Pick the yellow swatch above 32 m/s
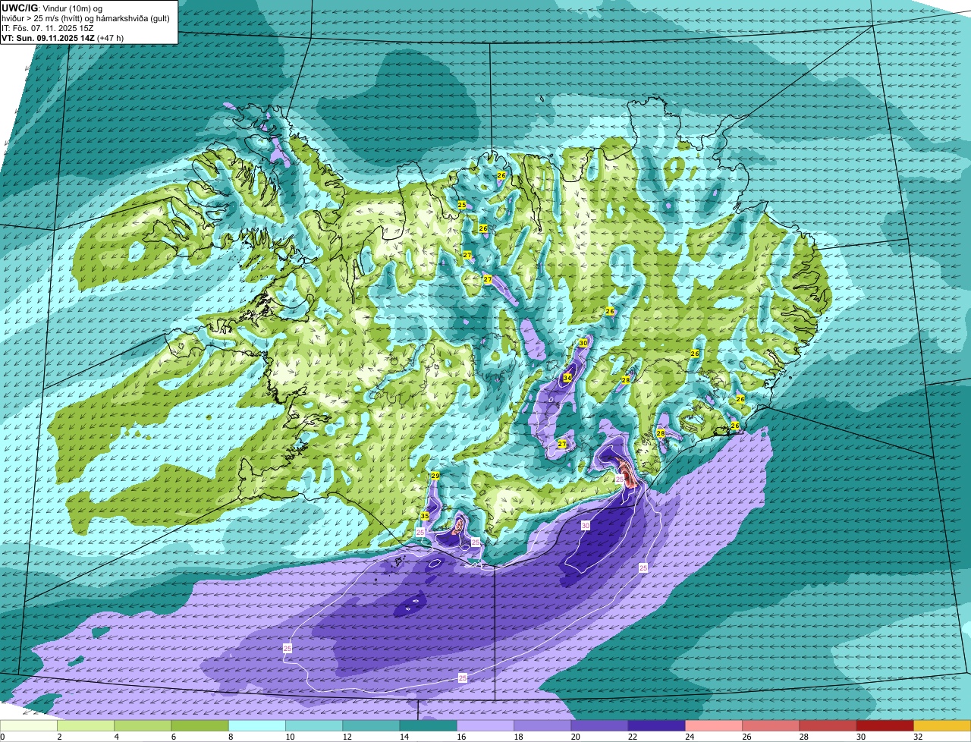This screenshot has height=742, width=971. point(942,726)
